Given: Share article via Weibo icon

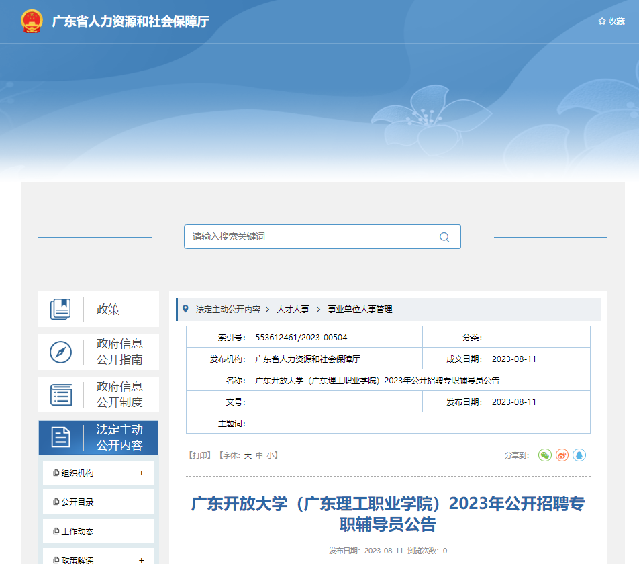Looking at the screenshot, I should (562, 455).
